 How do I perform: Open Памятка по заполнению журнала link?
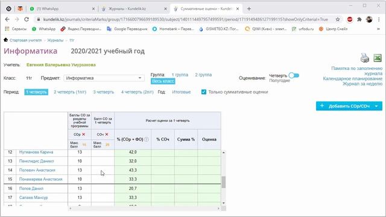pyautogui.click(x=357, y=71)
